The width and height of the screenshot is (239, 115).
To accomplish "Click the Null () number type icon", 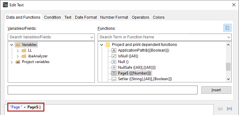I will pyautogui.click(x=114, y=62).
